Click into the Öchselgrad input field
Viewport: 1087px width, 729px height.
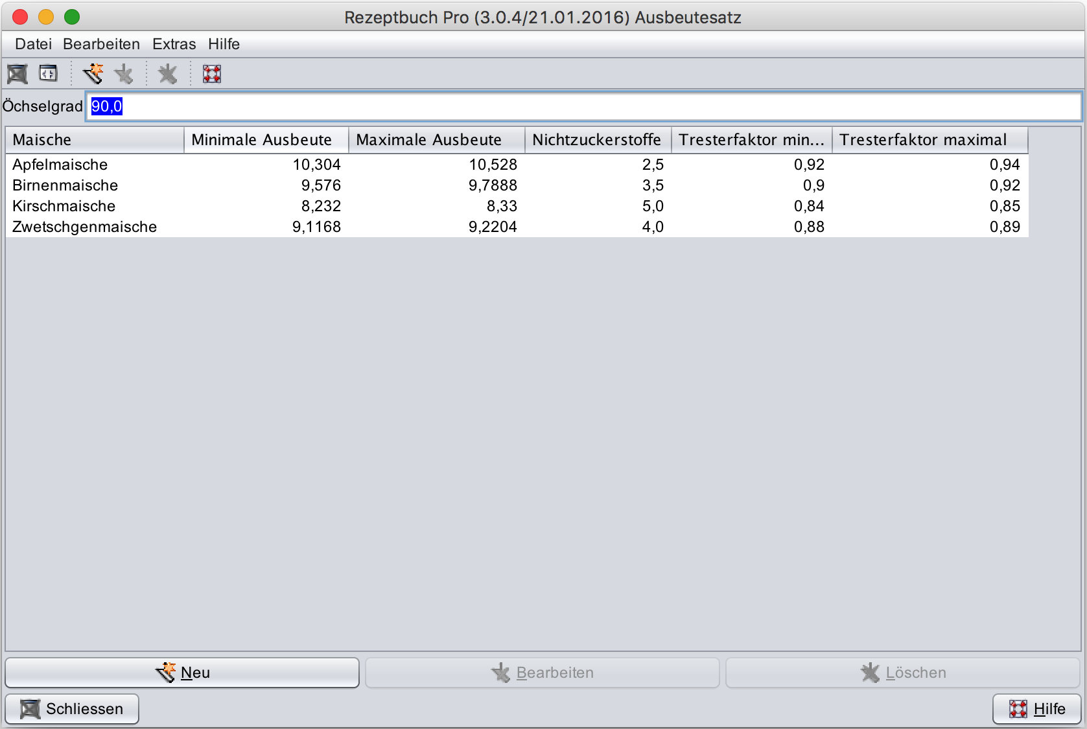[583, 106]
